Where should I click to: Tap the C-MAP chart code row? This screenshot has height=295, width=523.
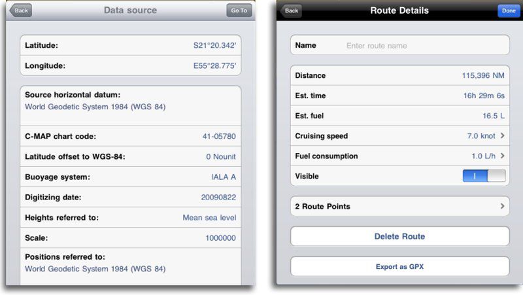[130, 136]
